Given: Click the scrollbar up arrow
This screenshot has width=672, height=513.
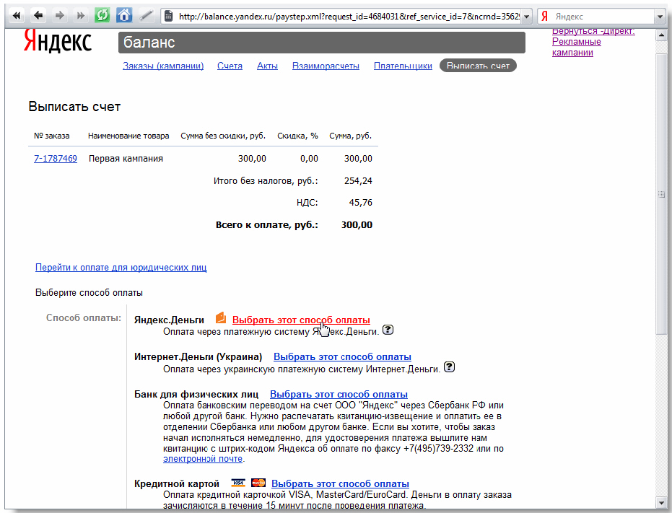Looking at the screenshot, I should pos(660,35).
